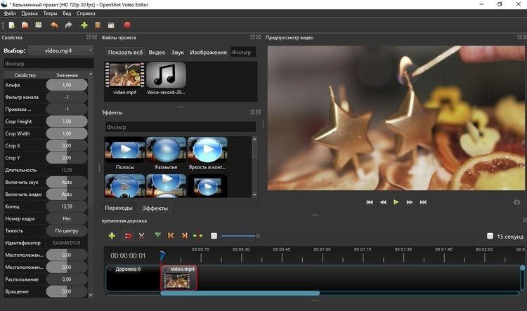
Task: Click the New Project toolbar icon
Action: tap(12, 25)
